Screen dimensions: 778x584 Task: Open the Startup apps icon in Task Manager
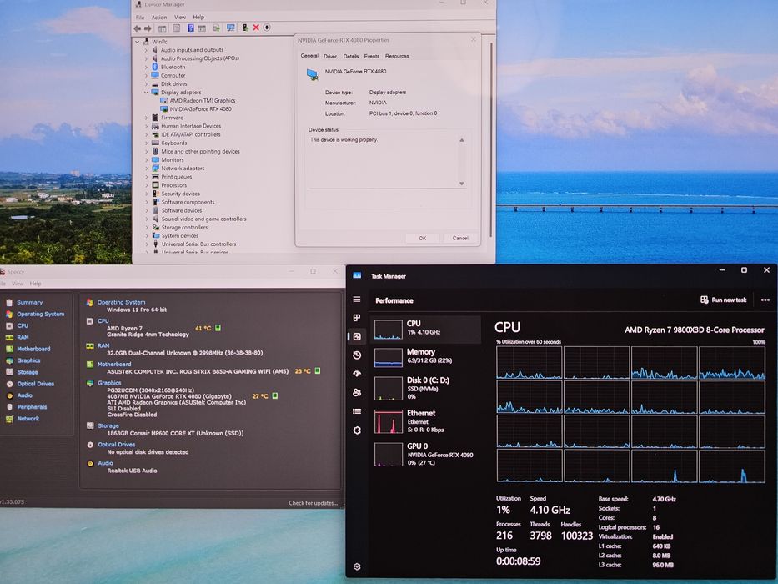click(356, 374)
